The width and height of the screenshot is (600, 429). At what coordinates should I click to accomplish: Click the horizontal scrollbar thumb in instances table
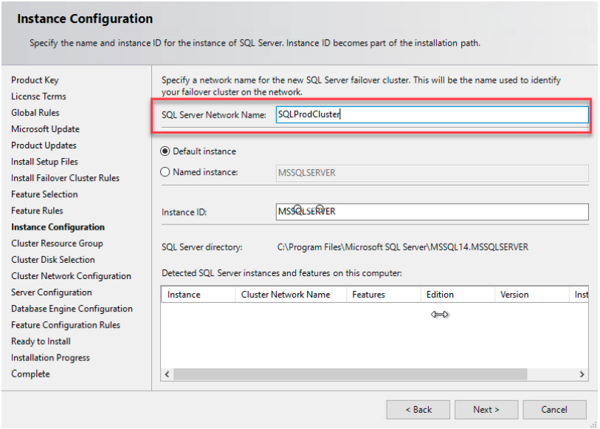pos(350,374)
